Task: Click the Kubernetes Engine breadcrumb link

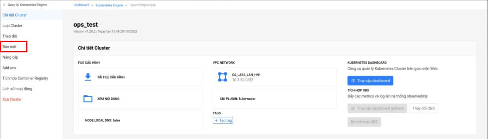Action: [109, 5]
